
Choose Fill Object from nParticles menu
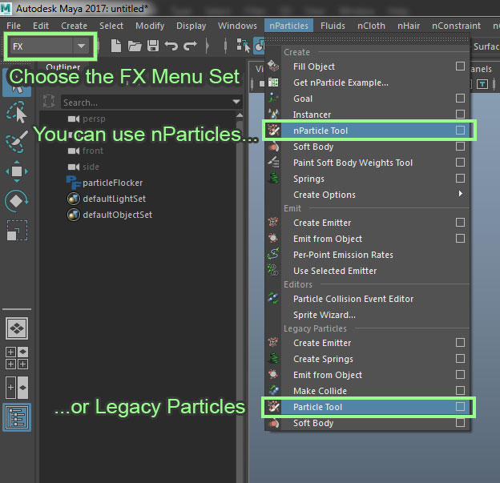coord(314,66)
